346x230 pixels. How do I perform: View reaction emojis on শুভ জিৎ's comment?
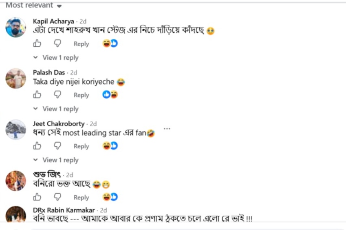point(110,197)
